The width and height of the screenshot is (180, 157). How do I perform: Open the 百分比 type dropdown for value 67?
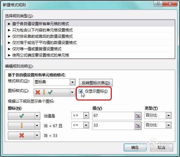point(168,116)
